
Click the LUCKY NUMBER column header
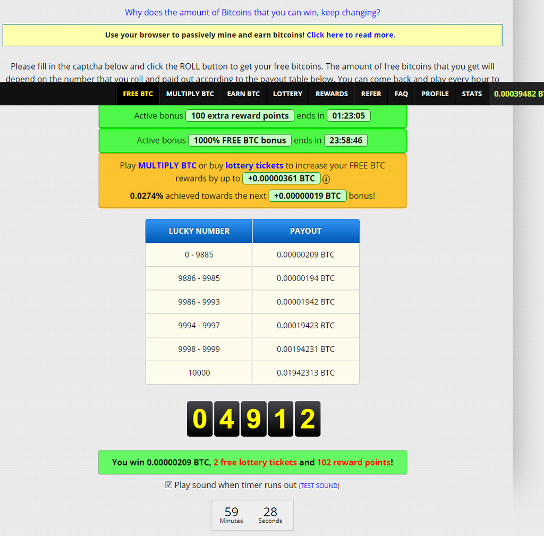point(199,231)
